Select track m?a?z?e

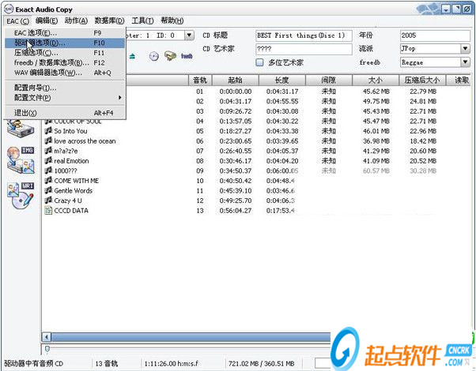66,151
